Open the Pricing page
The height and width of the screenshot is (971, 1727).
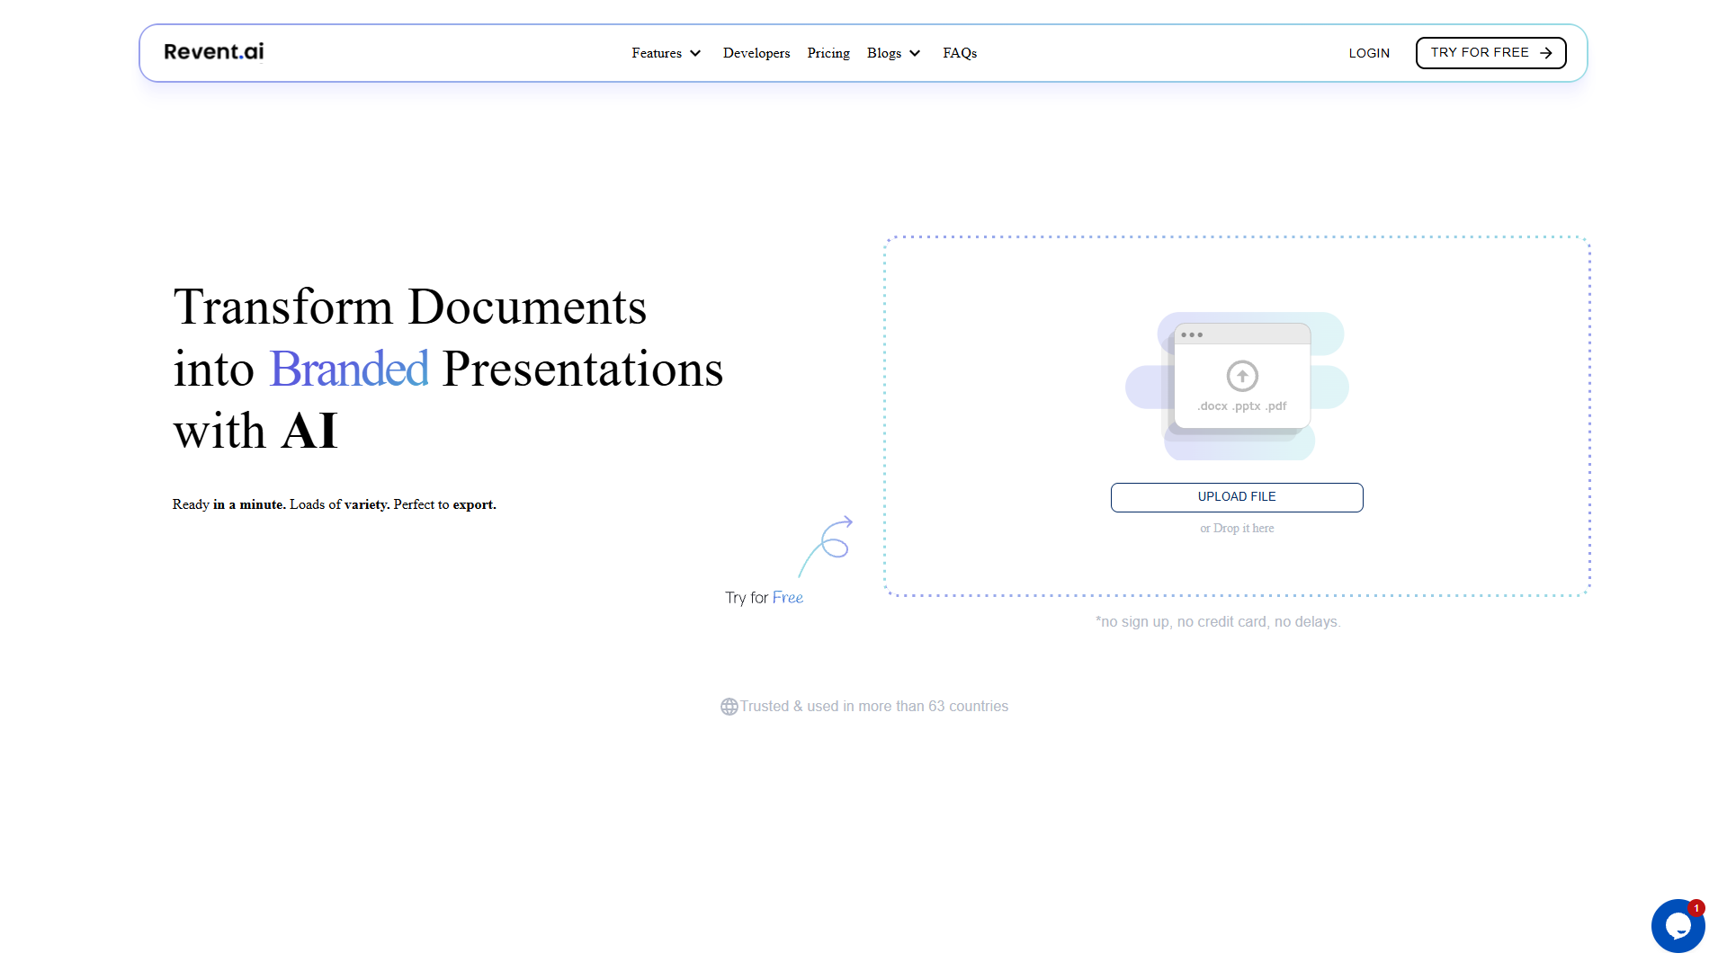pyautogui.click(x=828, y=53)
